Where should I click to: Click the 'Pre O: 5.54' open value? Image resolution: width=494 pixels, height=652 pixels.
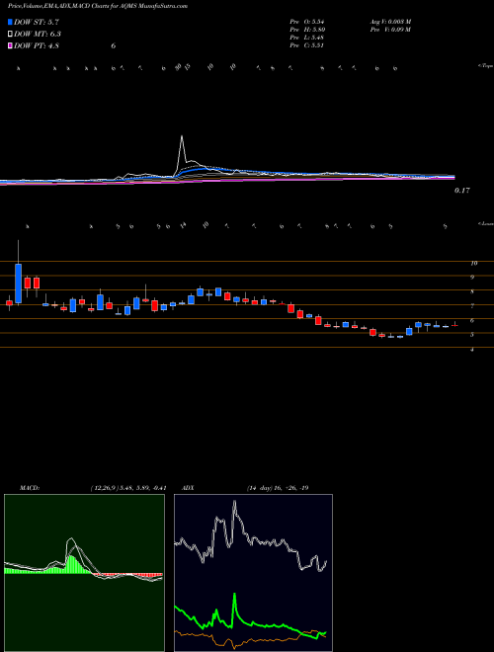pos(307,21)
